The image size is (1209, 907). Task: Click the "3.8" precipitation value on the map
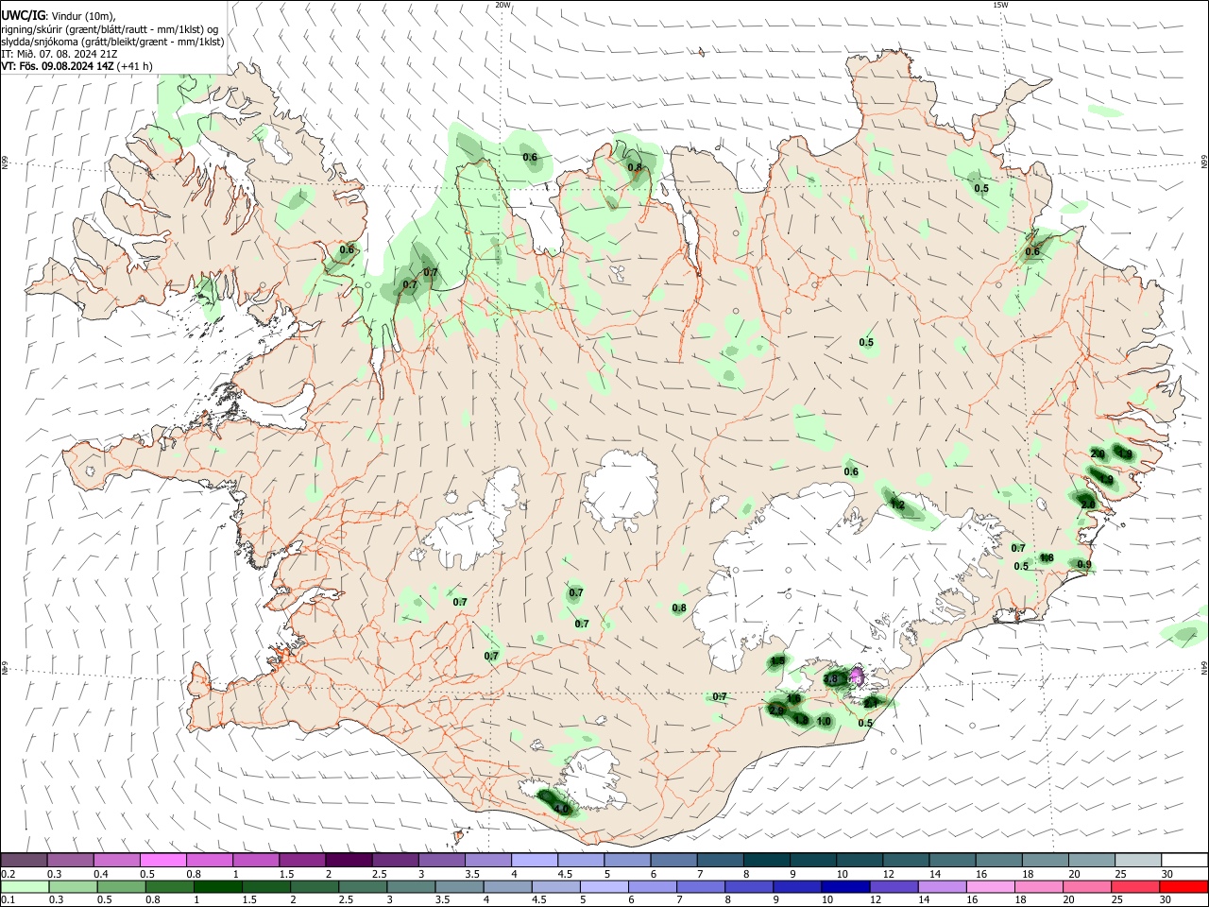coord(830,678)
